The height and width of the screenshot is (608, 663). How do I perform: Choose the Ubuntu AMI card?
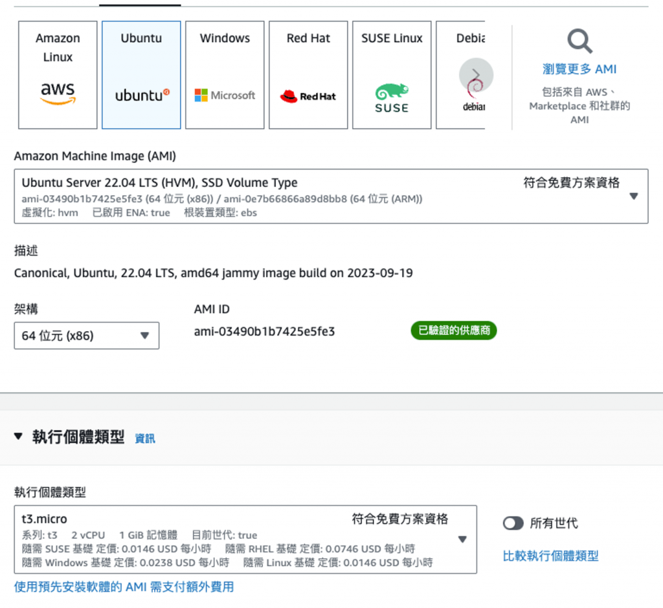coord(141,75)
